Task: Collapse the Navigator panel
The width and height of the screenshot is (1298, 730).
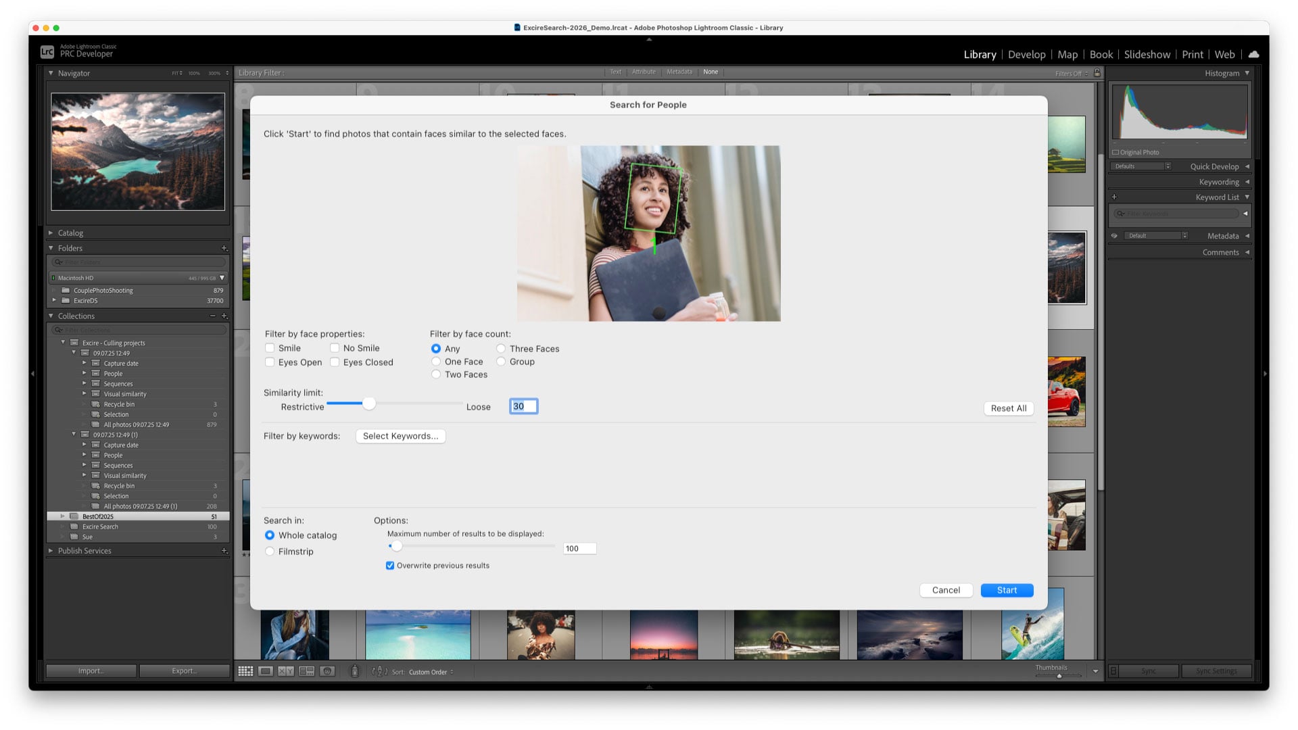Action: 51,73
